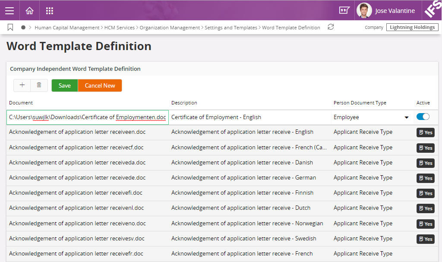Save the new template record

point(65,85)
